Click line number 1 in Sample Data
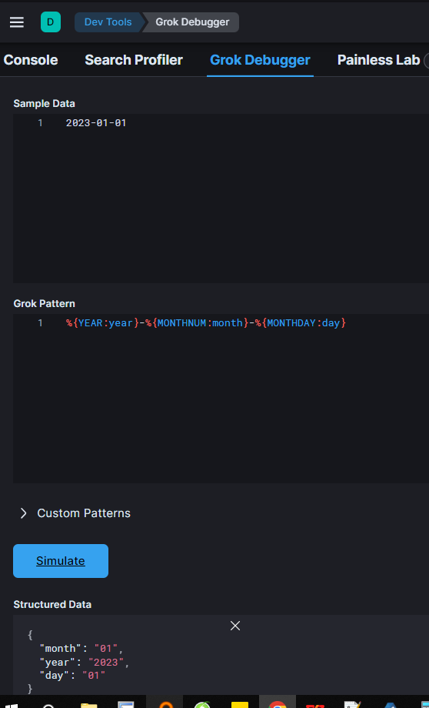Screen dimensions: 429x708 point(40,123)
